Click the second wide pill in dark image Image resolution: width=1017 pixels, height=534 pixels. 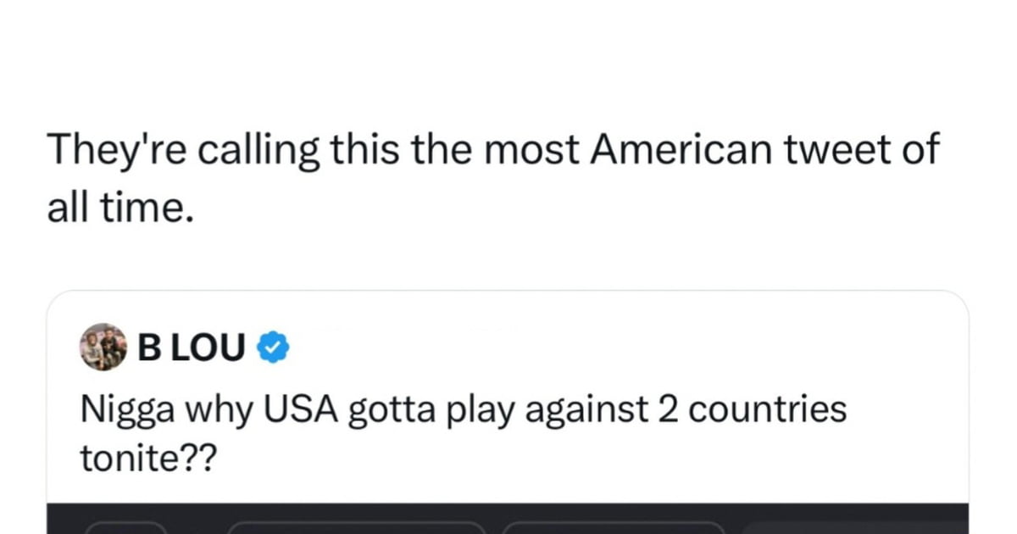point(357,527)
